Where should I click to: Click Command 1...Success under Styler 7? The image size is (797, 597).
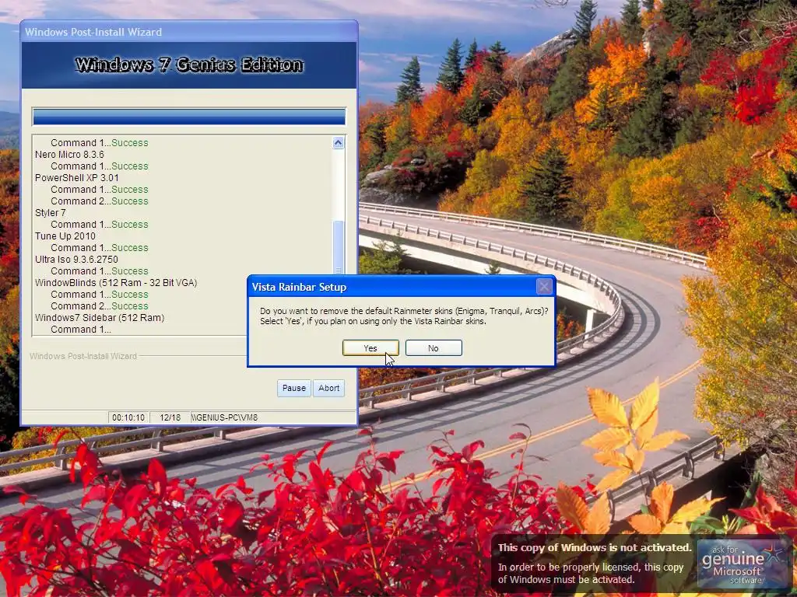pos(99,225)
